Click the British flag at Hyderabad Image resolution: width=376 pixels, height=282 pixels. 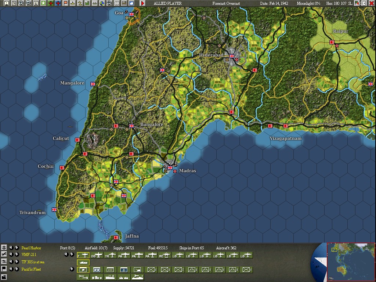coord(232,56)
